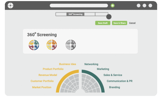The image size is (162, 97).
Task: Click the 360° Screening panel heading
Action: 42,34
